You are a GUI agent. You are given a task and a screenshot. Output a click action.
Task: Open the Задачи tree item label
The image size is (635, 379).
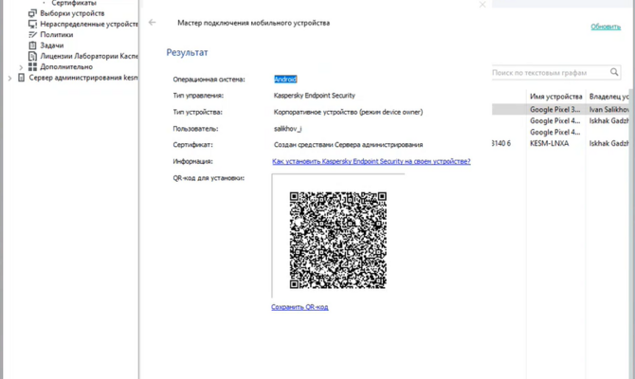[52, 45]
